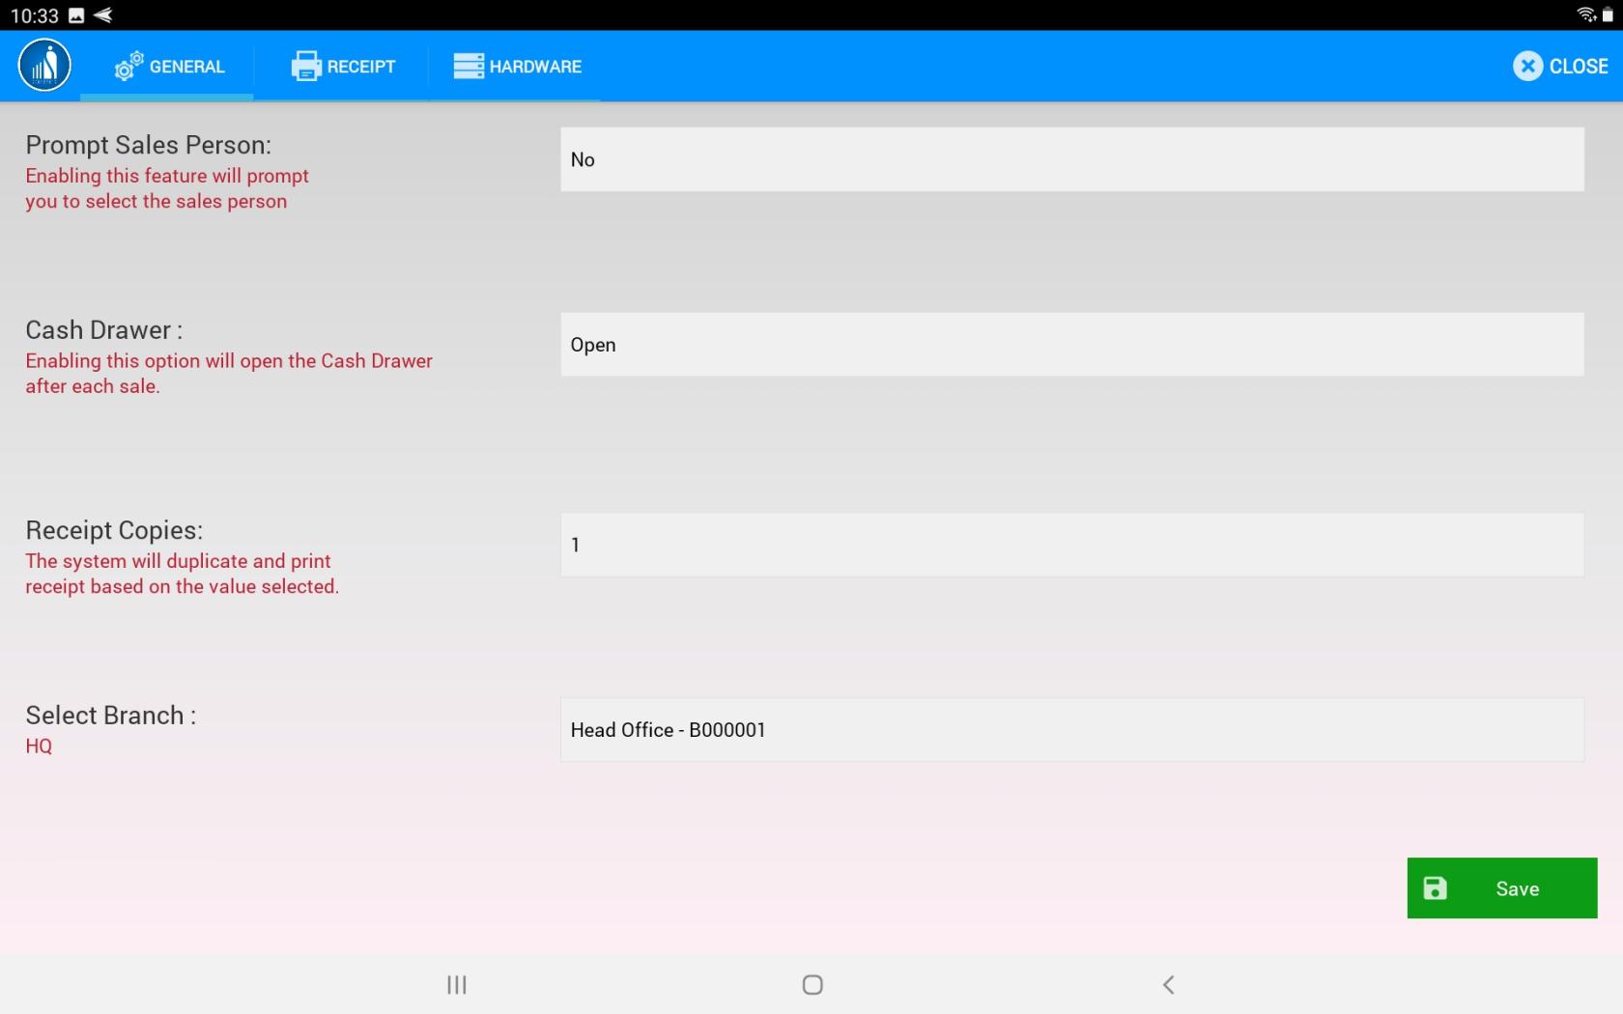Tap the Back navigation button
1623x1014 pixels.
tap(1168, 985)
